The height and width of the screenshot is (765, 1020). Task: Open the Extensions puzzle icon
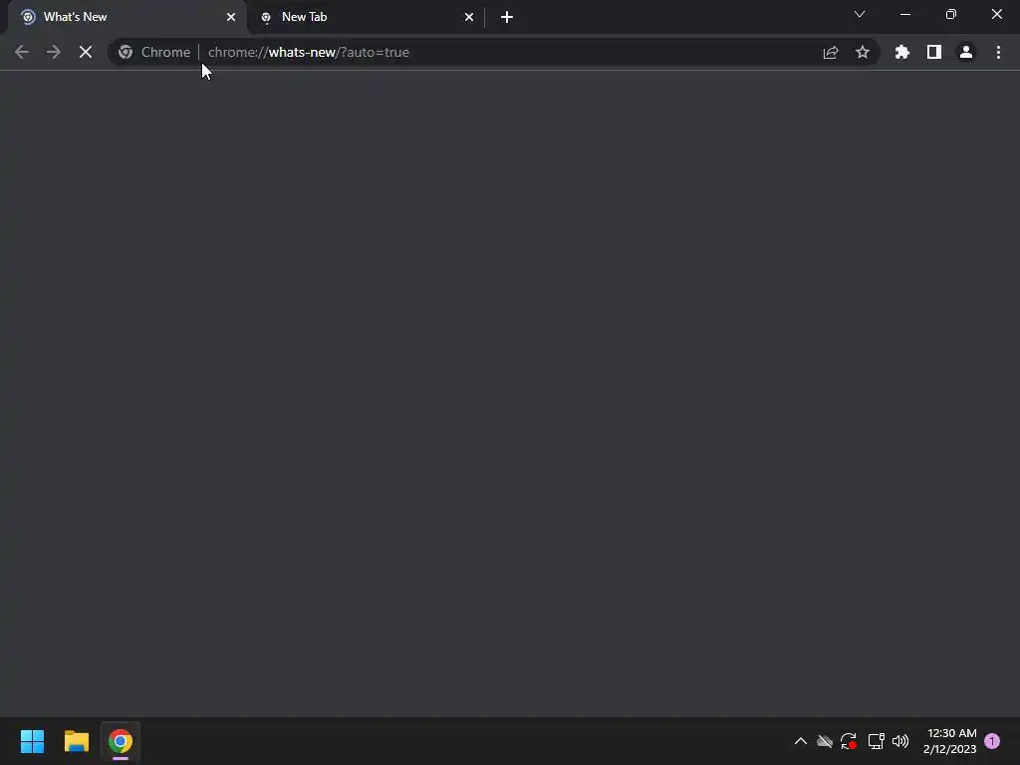[902, 52]
